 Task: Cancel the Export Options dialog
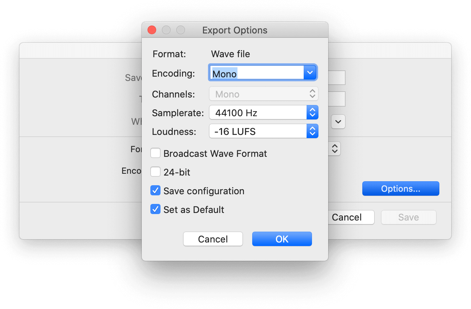point(213,239)
